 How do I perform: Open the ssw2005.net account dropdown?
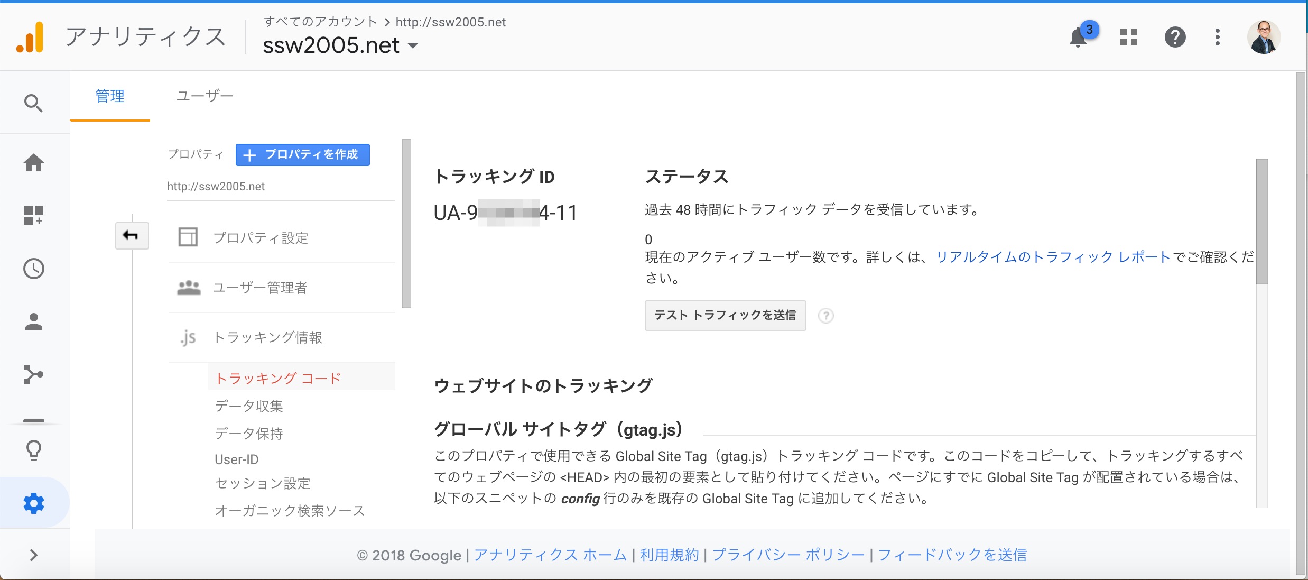tap(340, 45)
